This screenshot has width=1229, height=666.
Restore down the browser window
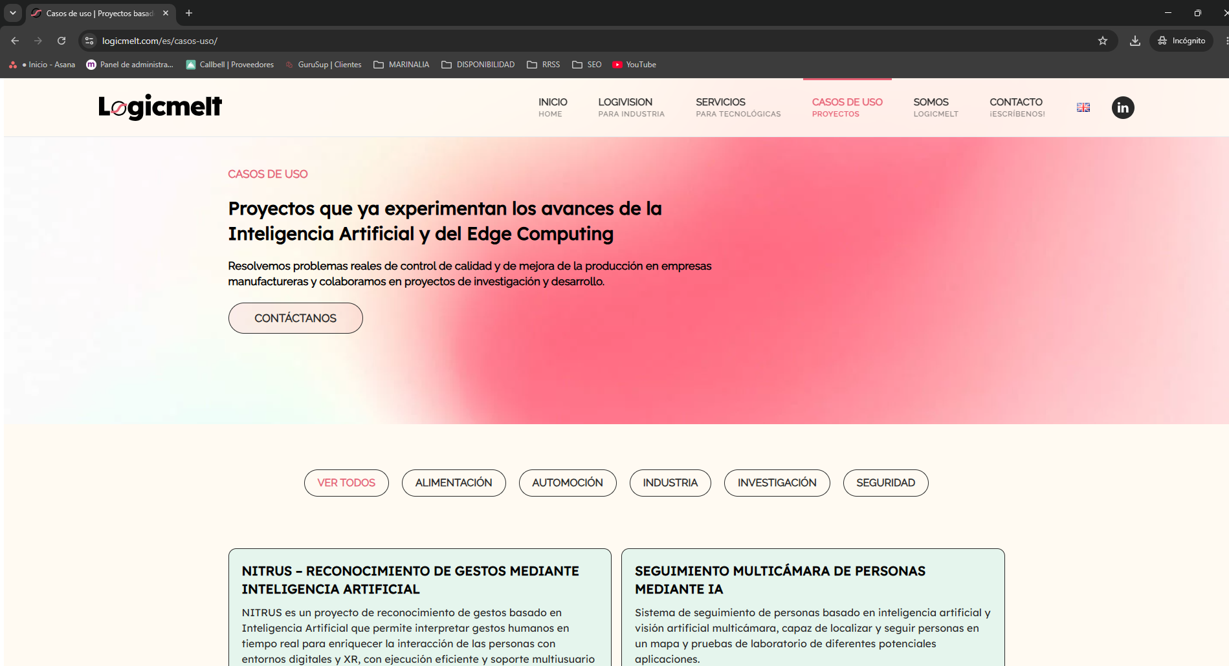click(x=1198, y=13)
